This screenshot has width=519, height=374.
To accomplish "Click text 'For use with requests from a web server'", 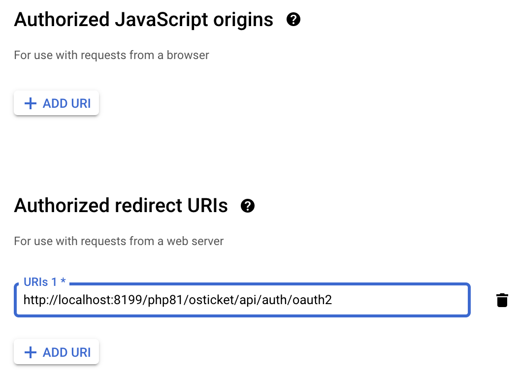I will pos(119,241).
